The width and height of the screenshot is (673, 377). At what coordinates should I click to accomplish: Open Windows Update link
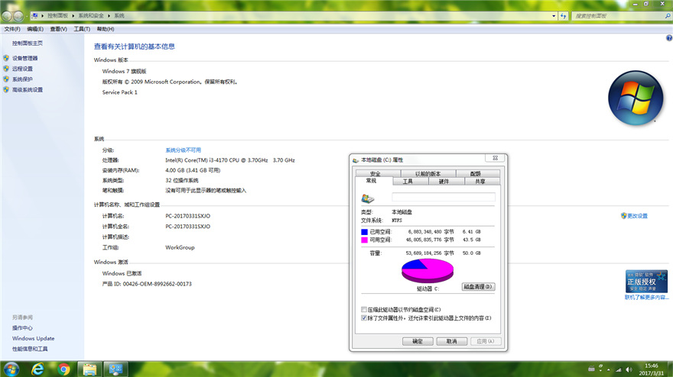(x=34, y=338)
